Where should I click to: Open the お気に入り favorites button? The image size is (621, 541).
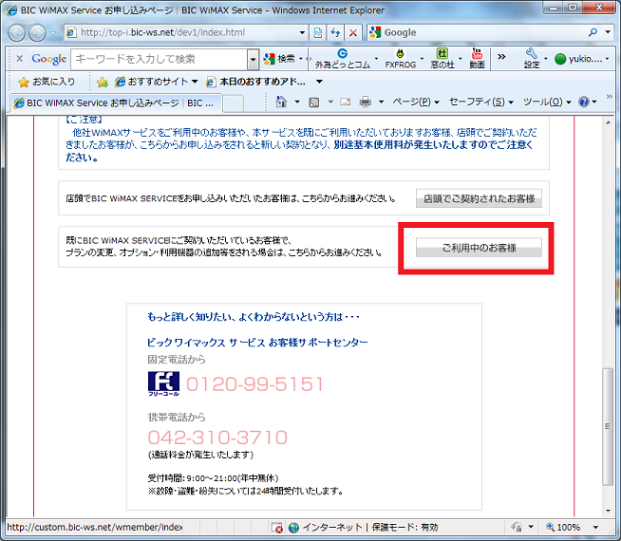click(47, 82)
